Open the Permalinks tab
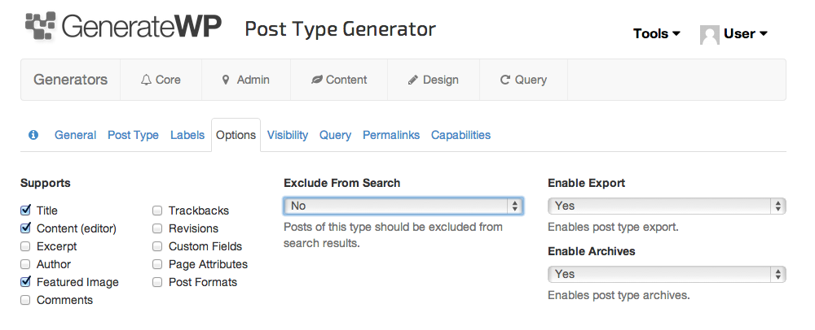Image resolution: width=815 pixels, height=330 pixels. click(391, 135)
